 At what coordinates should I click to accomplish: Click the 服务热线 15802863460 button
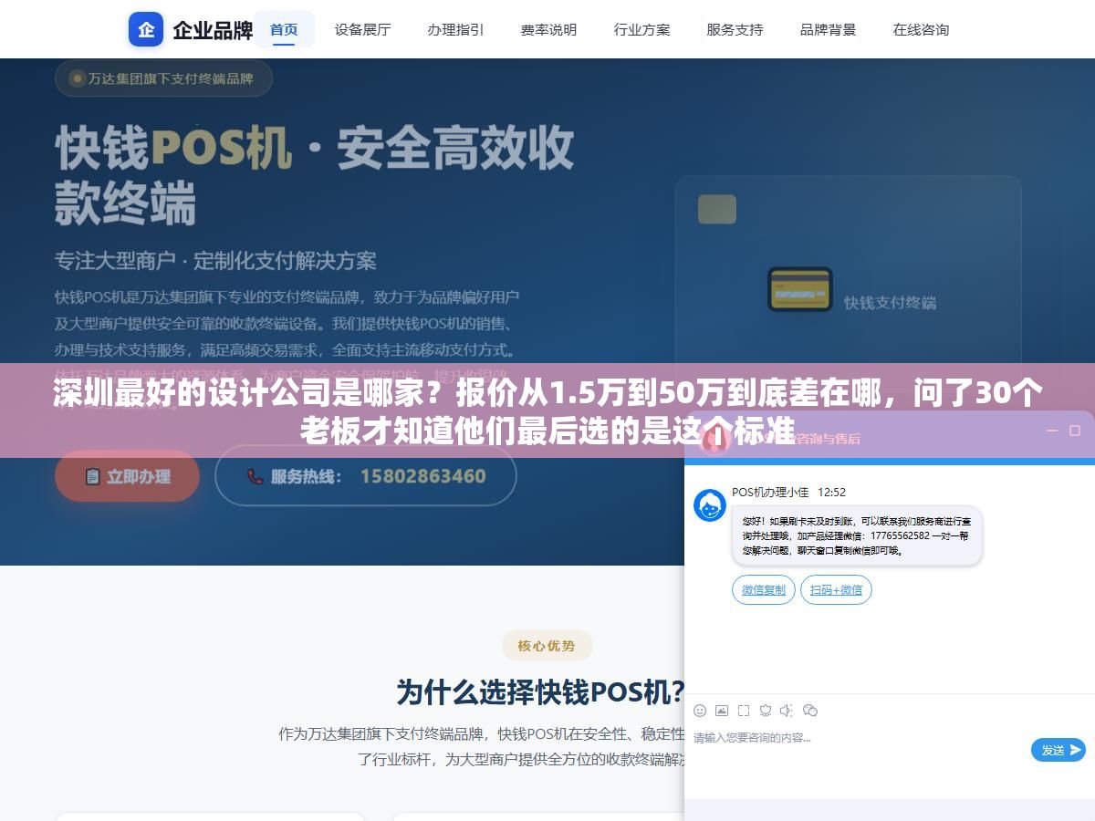pyautogui.click(x=365, y=476)
